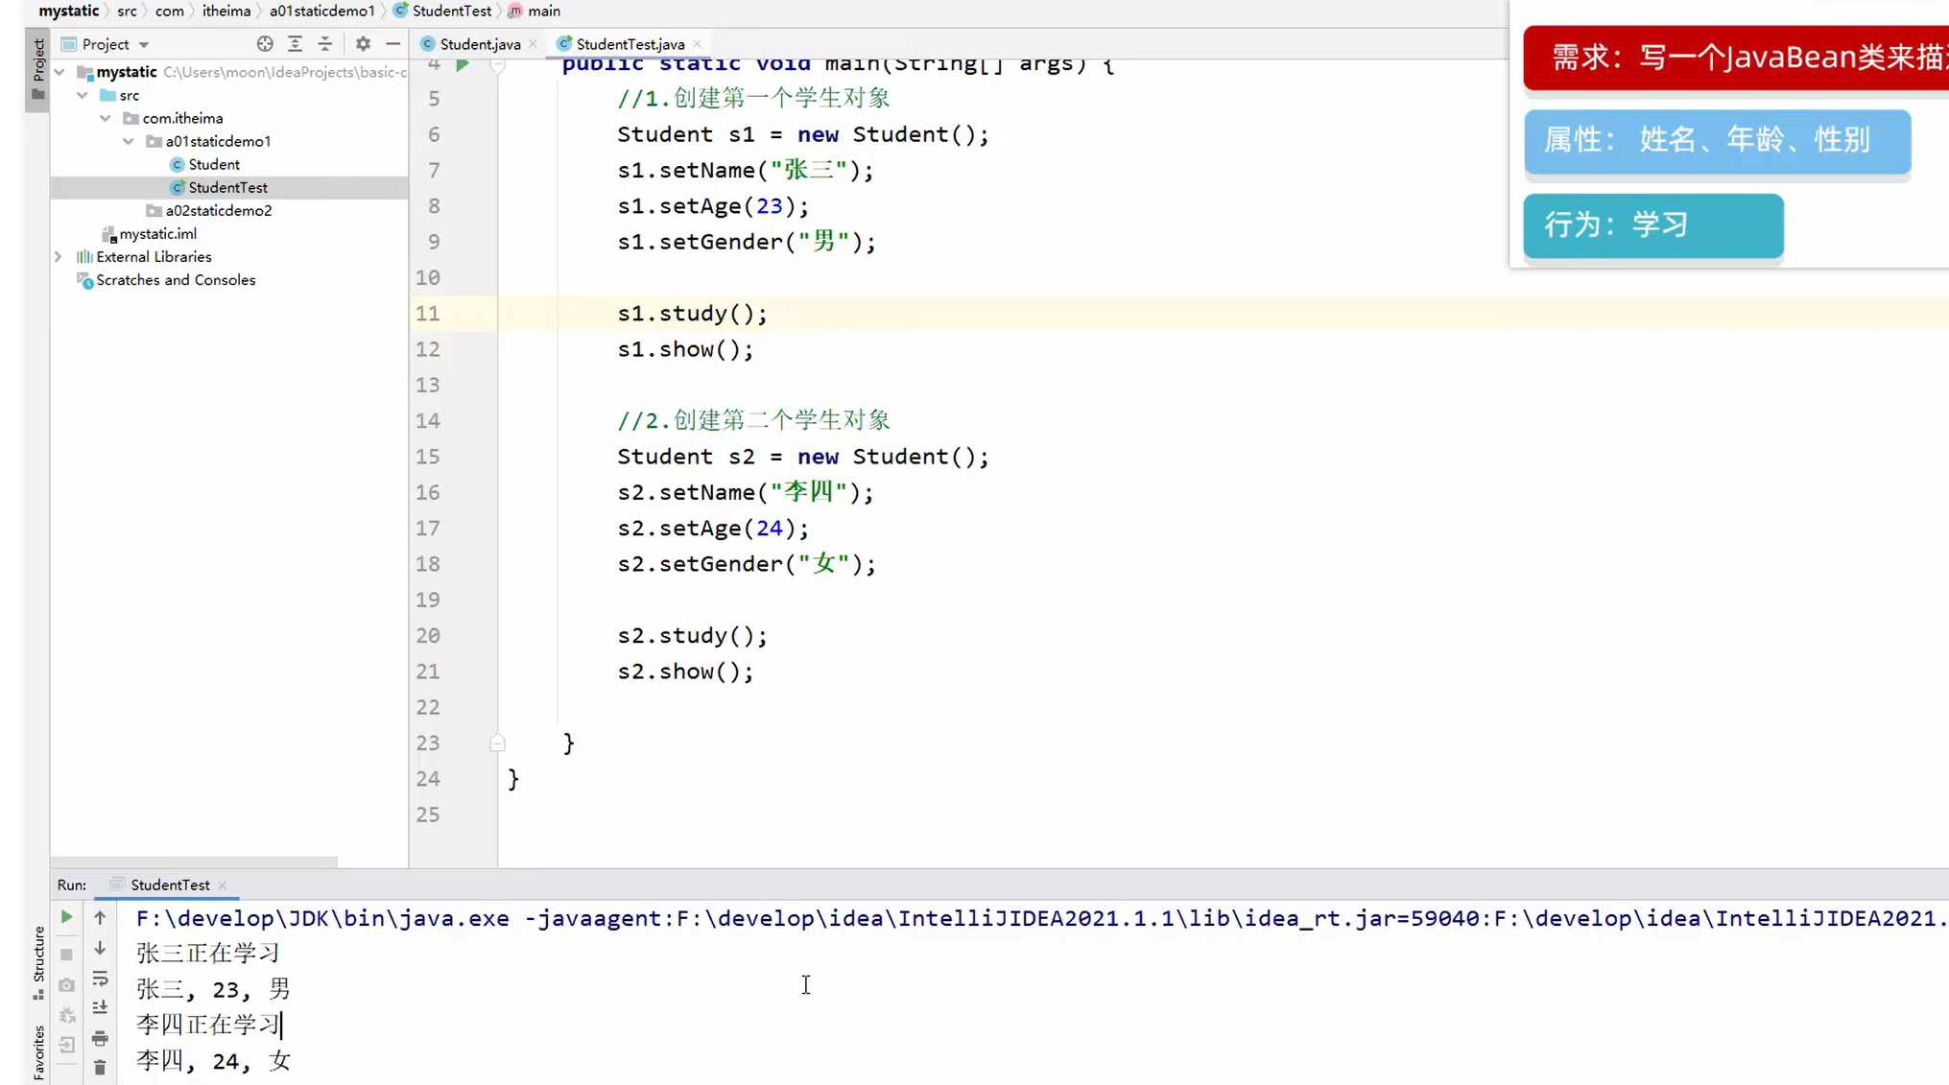Clear console output with trash icon
The image size is (1949, 1085).
[x=100, y=1068]
